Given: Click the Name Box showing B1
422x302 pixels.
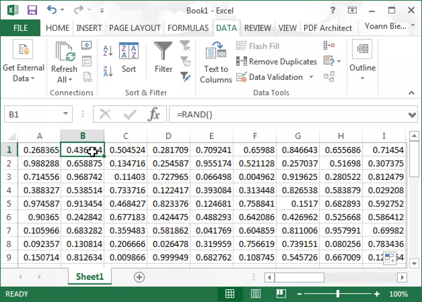Looking at the screenshot, I should (x=33, y=114).
